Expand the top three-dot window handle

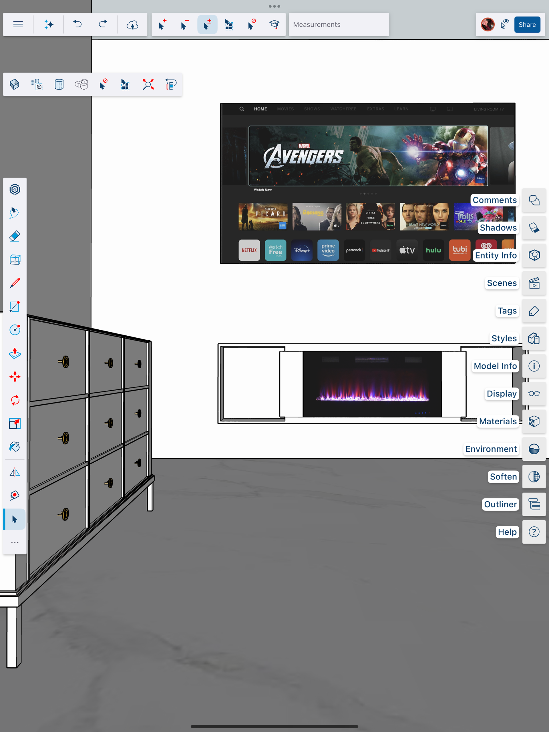(274, 6)
